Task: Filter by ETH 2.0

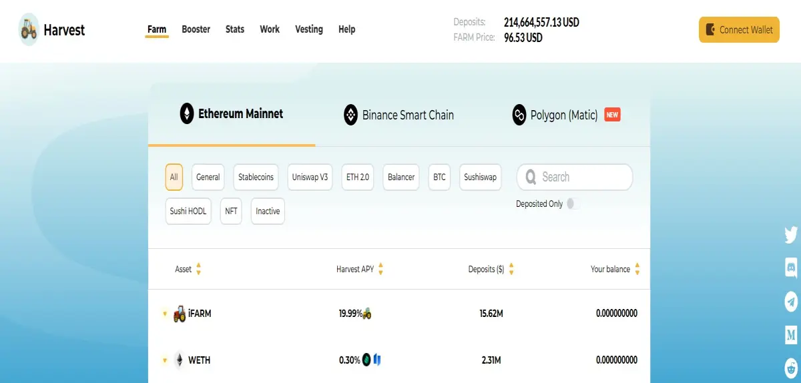Action: (x=358, y=177)
